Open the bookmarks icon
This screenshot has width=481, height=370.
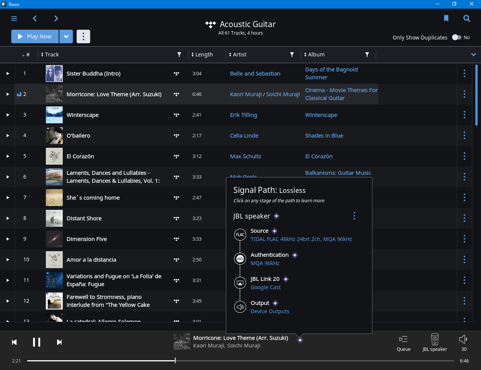[446, 18]
